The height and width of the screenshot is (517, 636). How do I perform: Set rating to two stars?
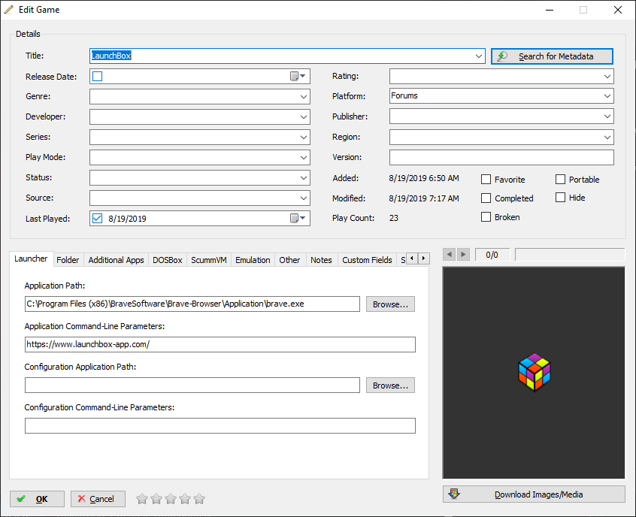click(156, 499)
